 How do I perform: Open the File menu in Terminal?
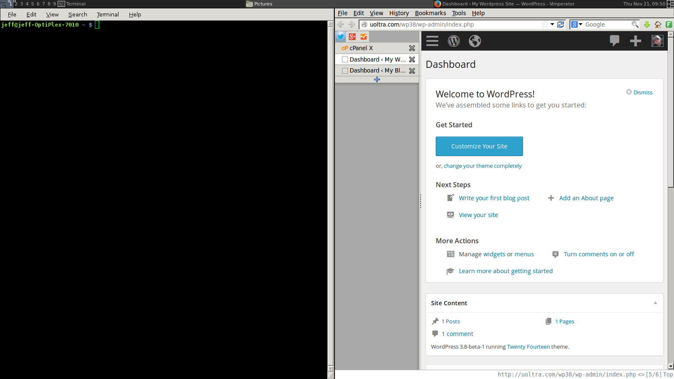12,14
